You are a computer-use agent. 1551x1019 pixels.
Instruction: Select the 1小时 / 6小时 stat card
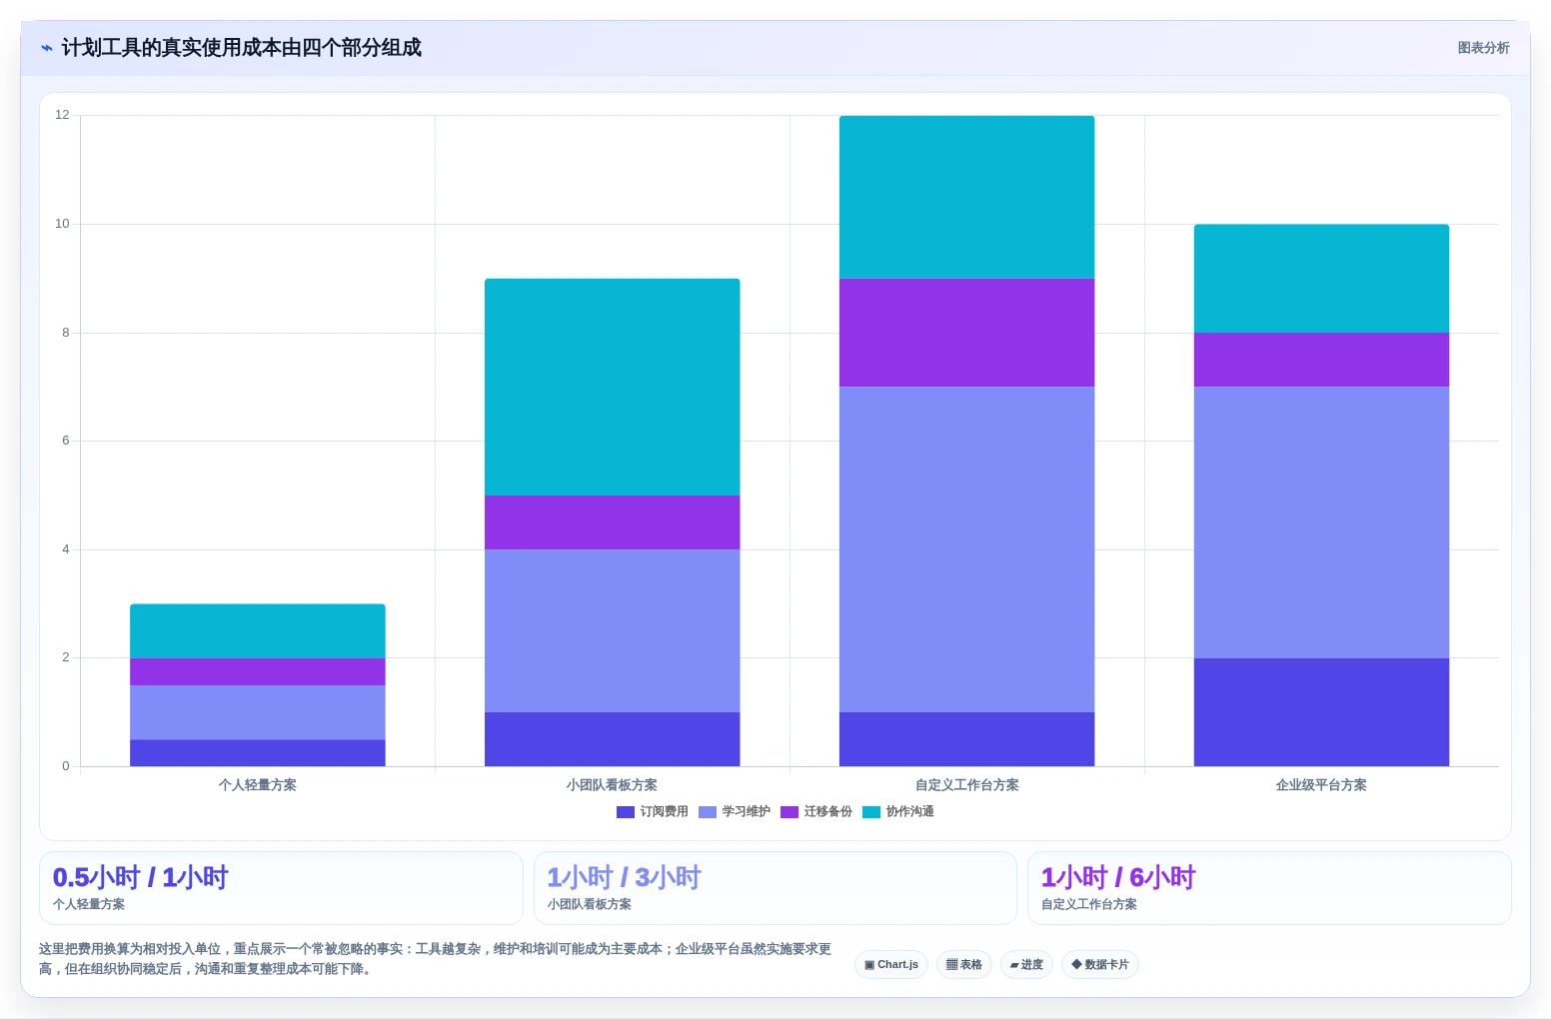[x=1269, y=888]
